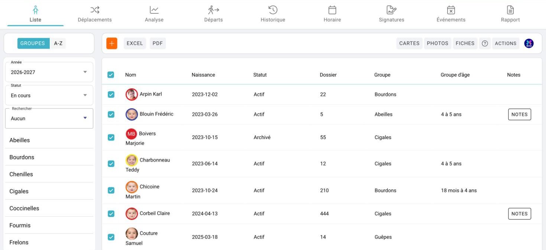Click the Horaire calendar icon

[x=332, y=10]
